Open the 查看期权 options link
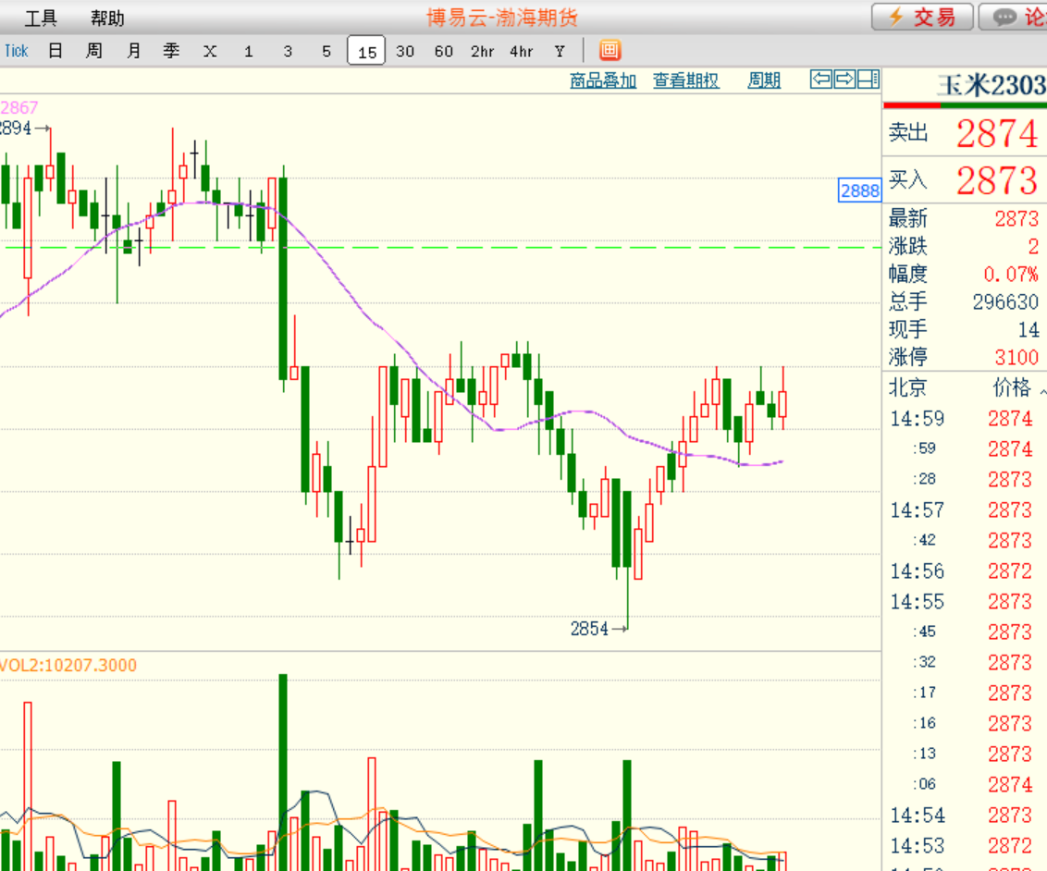Screen dimensions: 1047x871 coord(685,80)
